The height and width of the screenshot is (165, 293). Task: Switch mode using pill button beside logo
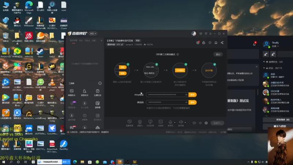pos(93,33)
